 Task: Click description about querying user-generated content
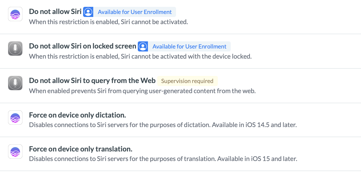click(142, 91)
